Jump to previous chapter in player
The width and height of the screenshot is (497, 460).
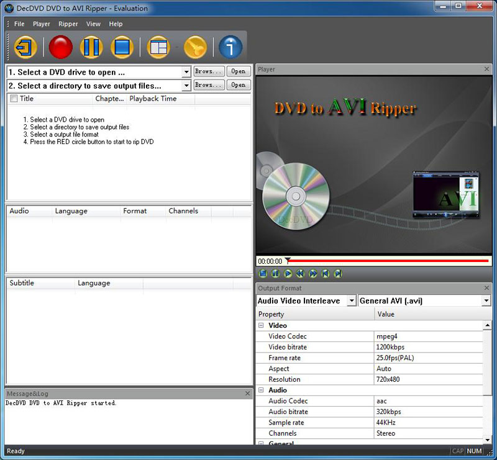[x=325, y=273]
